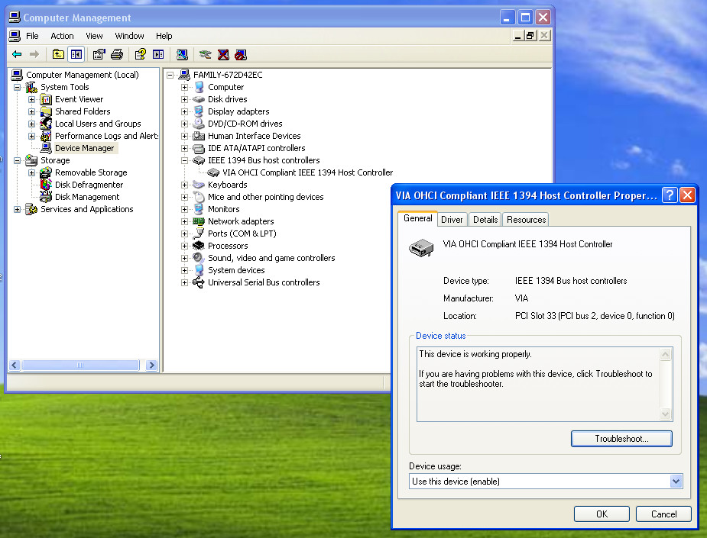This screenshot has height=538, width=707.
Task: Collapse the System Tools node
Action: pos(17,87)
